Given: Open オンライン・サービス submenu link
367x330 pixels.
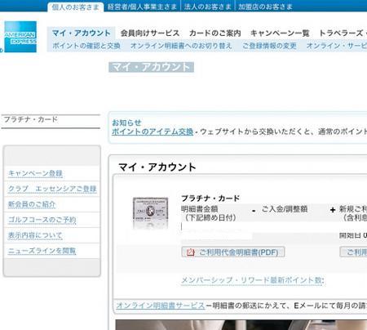Looking at the screenshot, I should (x=337, y=46).
